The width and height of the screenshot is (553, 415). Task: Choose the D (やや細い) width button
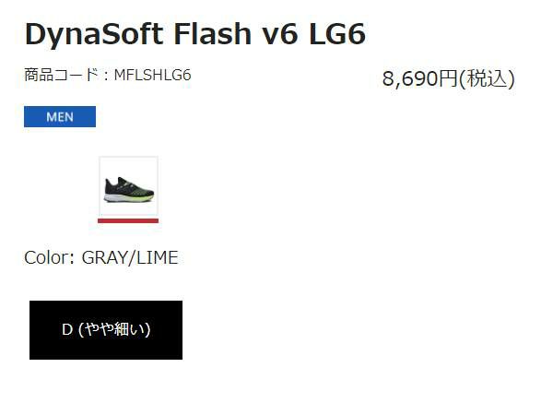pos(106,330)
